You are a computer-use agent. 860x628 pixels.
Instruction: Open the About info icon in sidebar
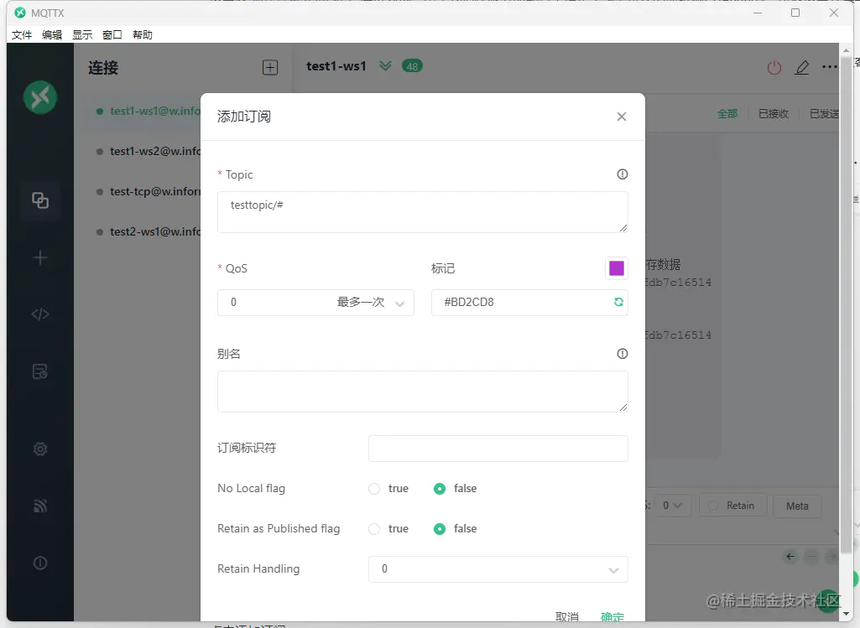pyautogui.click(x=40, y=563)
